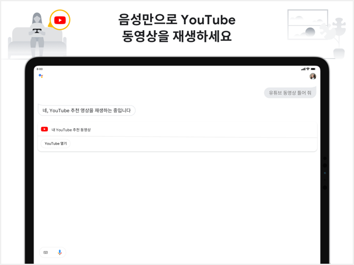Open the user profile avatar
The width and height of the screenshot is (354, 265).
[x=313, y=76]
